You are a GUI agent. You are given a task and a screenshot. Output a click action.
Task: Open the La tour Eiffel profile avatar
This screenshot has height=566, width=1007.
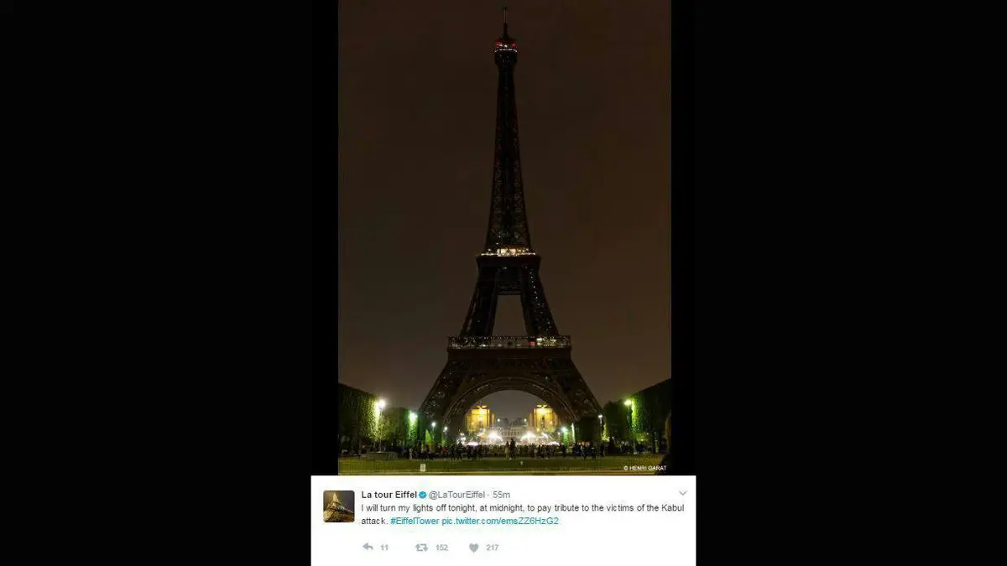tap(339, 506)
